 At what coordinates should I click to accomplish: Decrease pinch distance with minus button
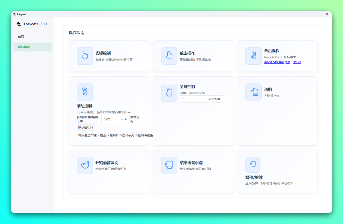pos(122,119)
